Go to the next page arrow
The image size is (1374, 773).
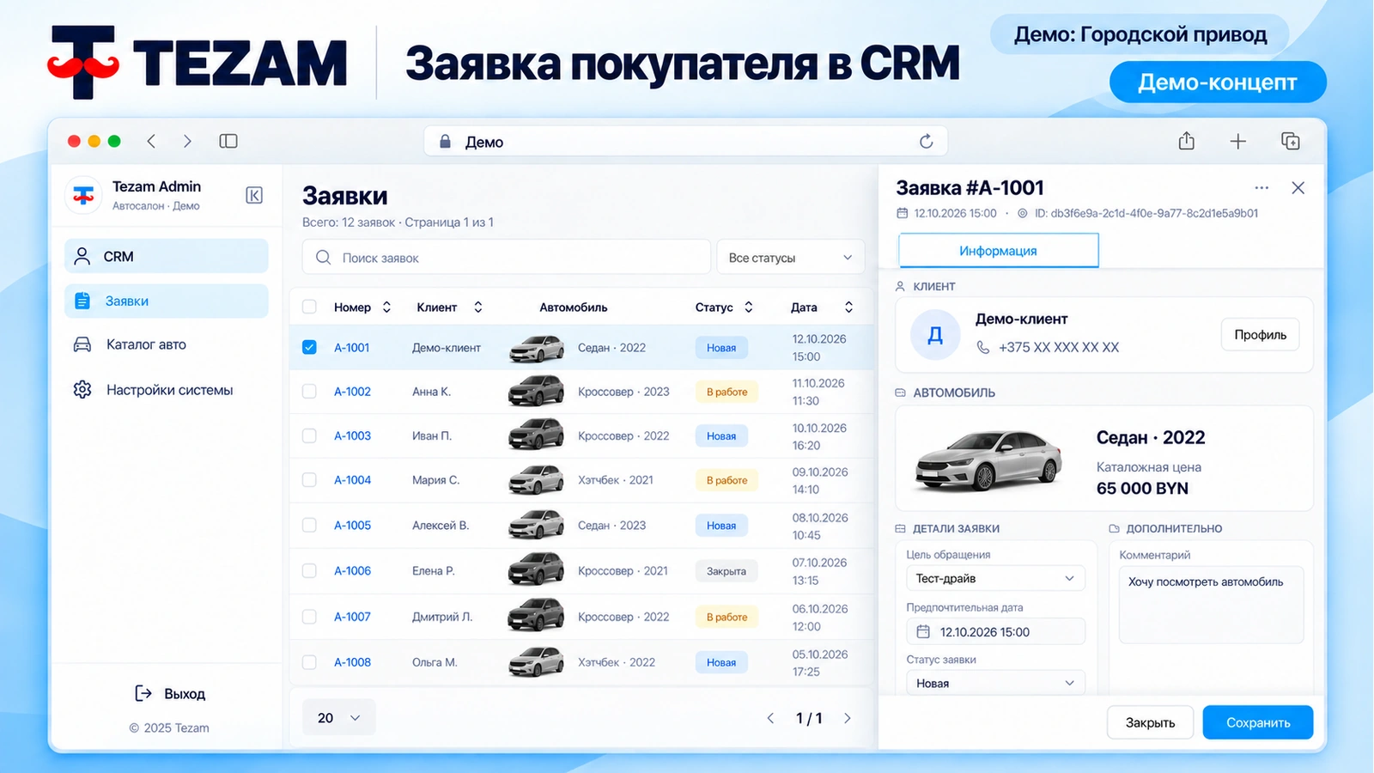848,718
